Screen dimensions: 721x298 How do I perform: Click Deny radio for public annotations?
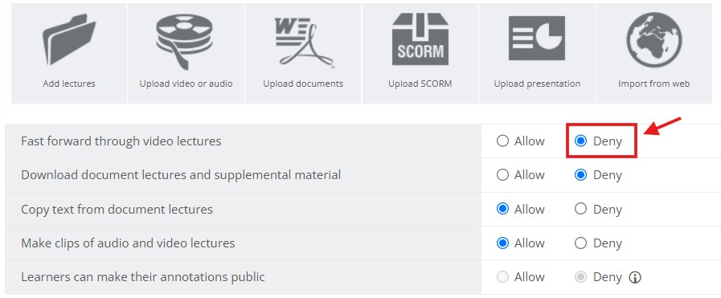(581, 277)
